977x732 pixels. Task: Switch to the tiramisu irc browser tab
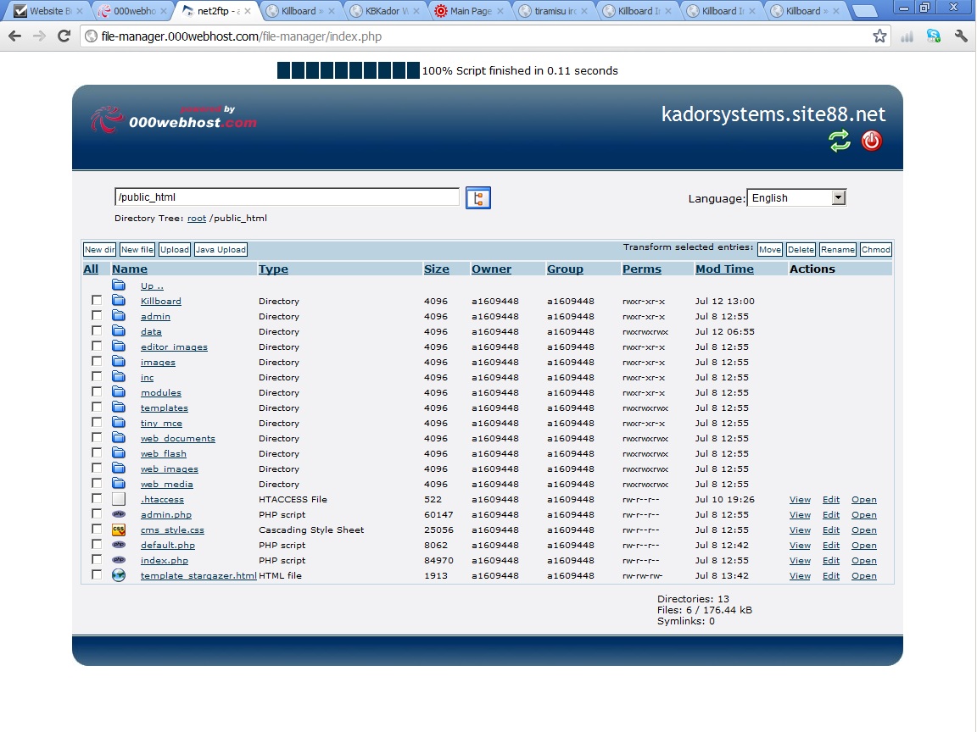(x=555, y=10)
